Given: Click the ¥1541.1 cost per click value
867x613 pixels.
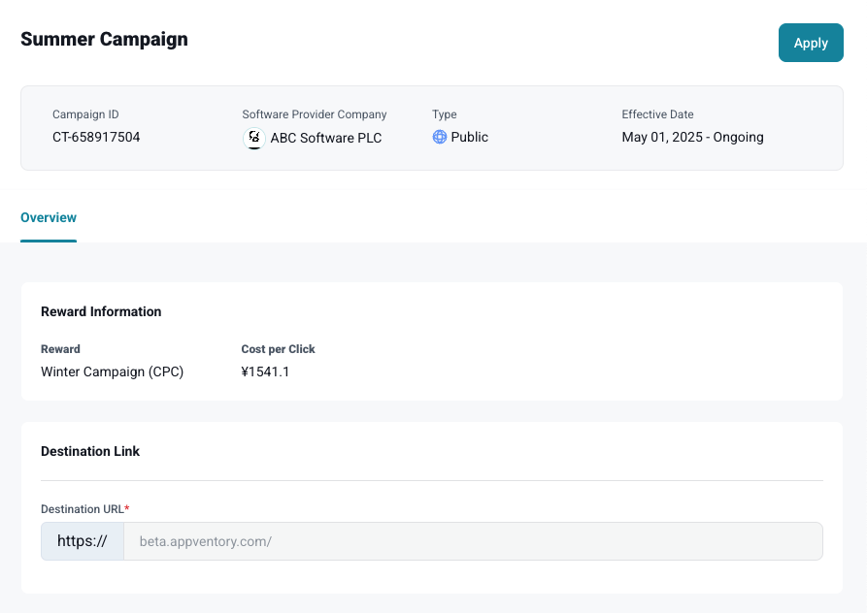Looking at the screenshot, I should pos(265,371).
